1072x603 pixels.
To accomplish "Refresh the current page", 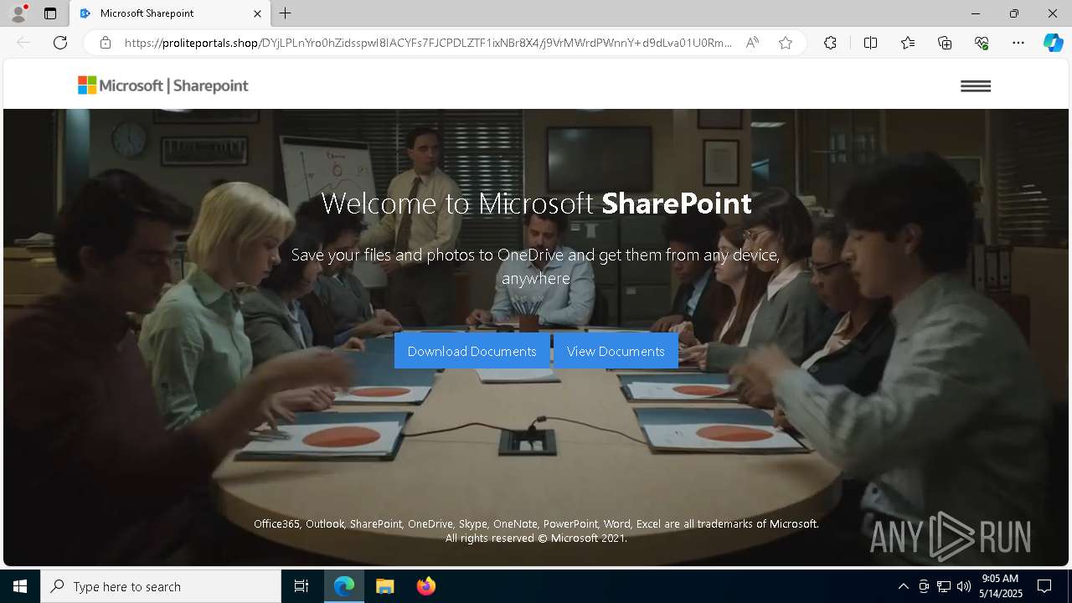I will click(60, 43).
